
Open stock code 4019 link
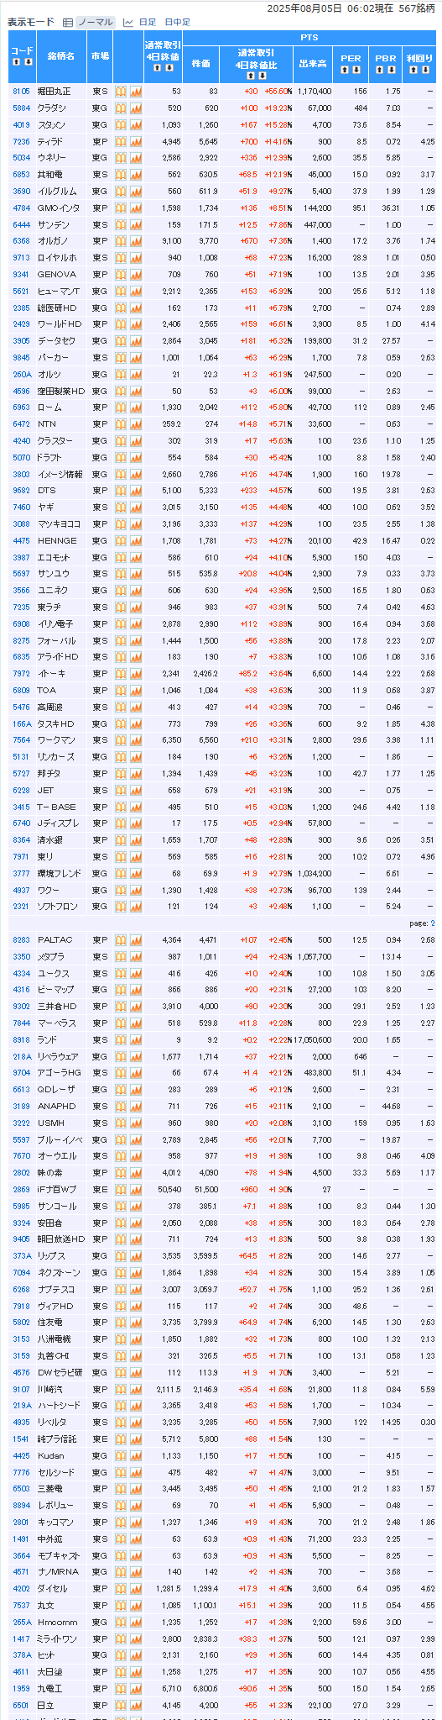[x=21, y=125]
